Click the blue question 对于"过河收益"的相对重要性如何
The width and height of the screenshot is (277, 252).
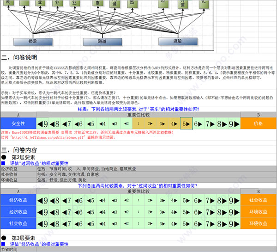(138, 186)
